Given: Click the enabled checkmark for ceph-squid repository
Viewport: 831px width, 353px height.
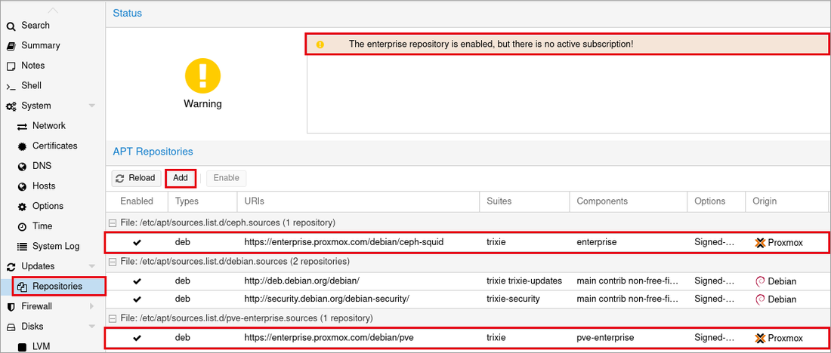Looking at the screenshot, I should pos(137,242).
